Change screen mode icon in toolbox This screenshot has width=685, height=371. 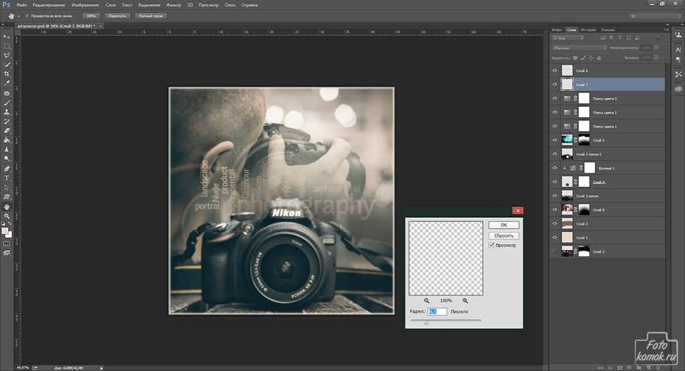coord(7,253)
